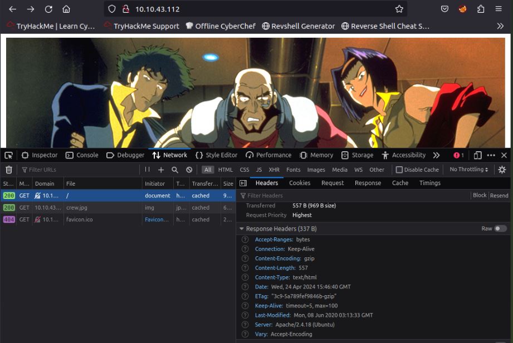
Task: Click the insecure connection padlock icon
Action: pos(126,9)
